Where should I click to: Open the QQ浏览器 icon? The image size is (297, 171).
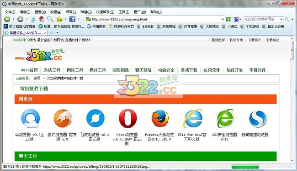(30, 118)
